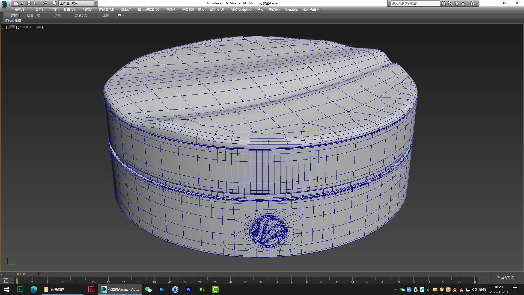The height and width of the screenshot is (295, 524).
Task: Switch to the 自由形式 ribbon tab
Action: coord(33,15)
